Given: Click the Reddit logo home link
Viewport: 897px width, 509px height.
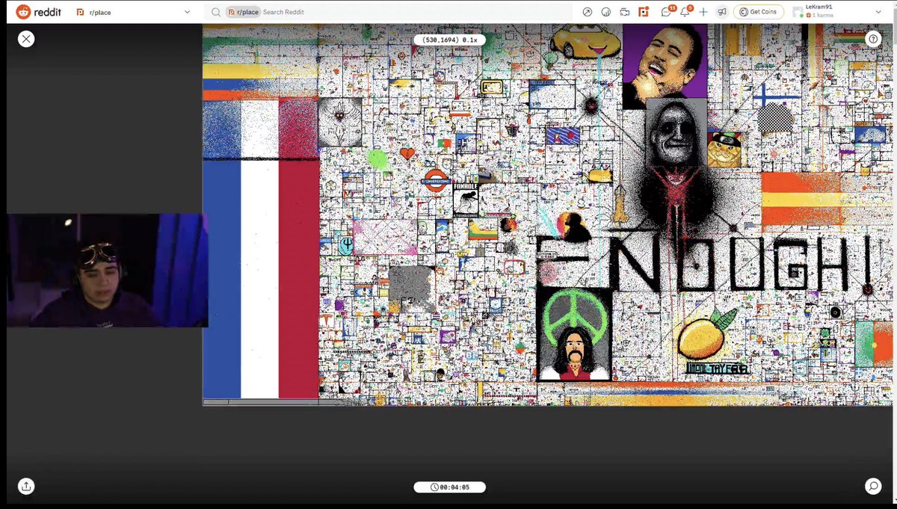Looking at the screenshot, I should pos(40,12).
